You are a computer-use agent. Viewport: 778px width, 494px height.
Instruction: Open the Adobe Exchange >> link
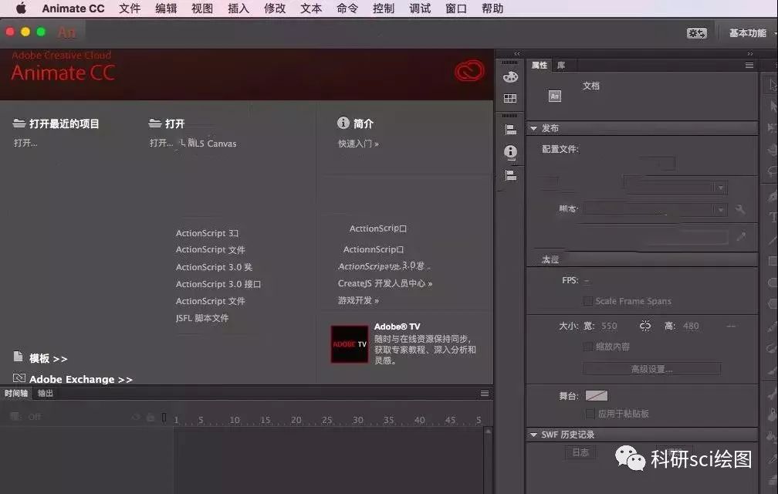[81, 380]
